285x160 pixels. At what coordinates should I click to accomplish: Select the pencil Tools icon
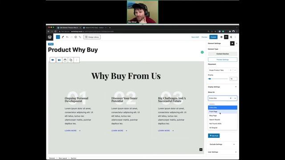tap(63, 37)
